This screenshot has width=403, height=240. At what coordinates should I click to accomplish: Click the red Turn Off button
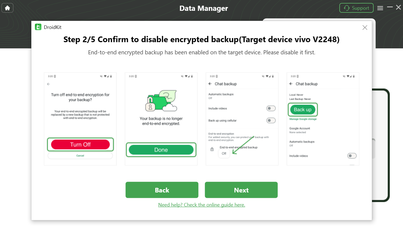pos(80,144)
